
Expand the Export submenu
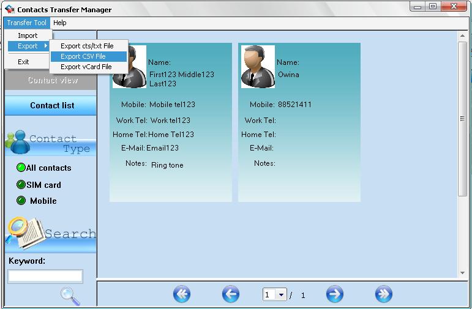point(28,46)
